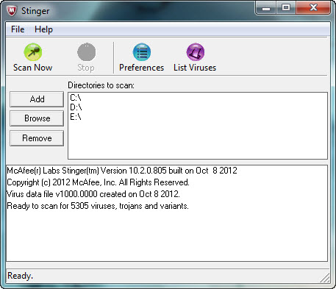Select the C:\ directory entry
The width and height of the screenshot is (336, 289).
pyautogui.click(x=76, y=98)
